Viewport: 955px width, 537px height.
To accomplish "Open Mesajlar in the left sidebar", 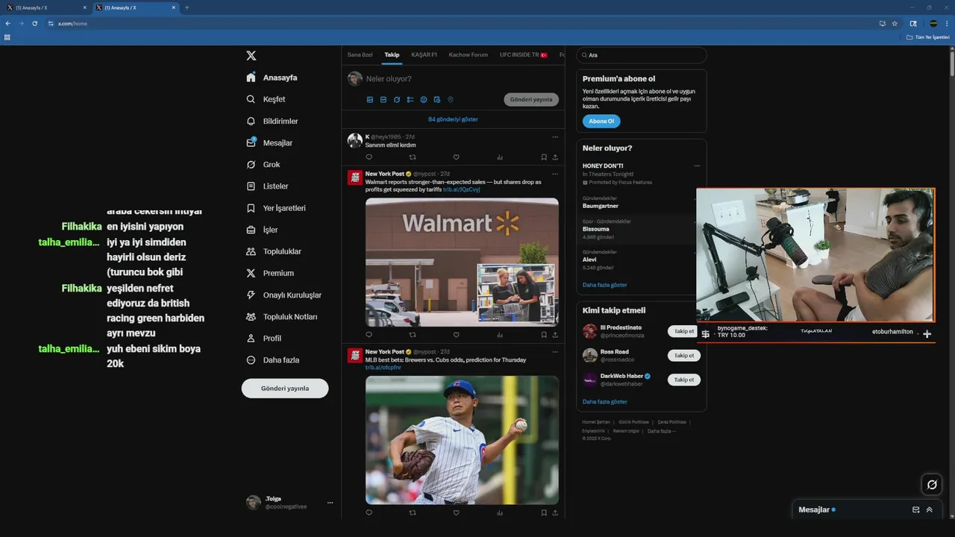I will tap(269, 142).
